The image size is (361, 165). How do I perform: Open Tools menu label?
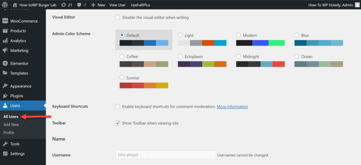(x=15, y=144)
